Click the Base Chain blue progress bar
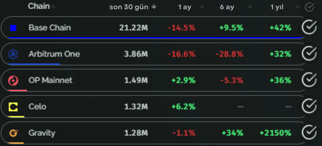 point(156,38)
